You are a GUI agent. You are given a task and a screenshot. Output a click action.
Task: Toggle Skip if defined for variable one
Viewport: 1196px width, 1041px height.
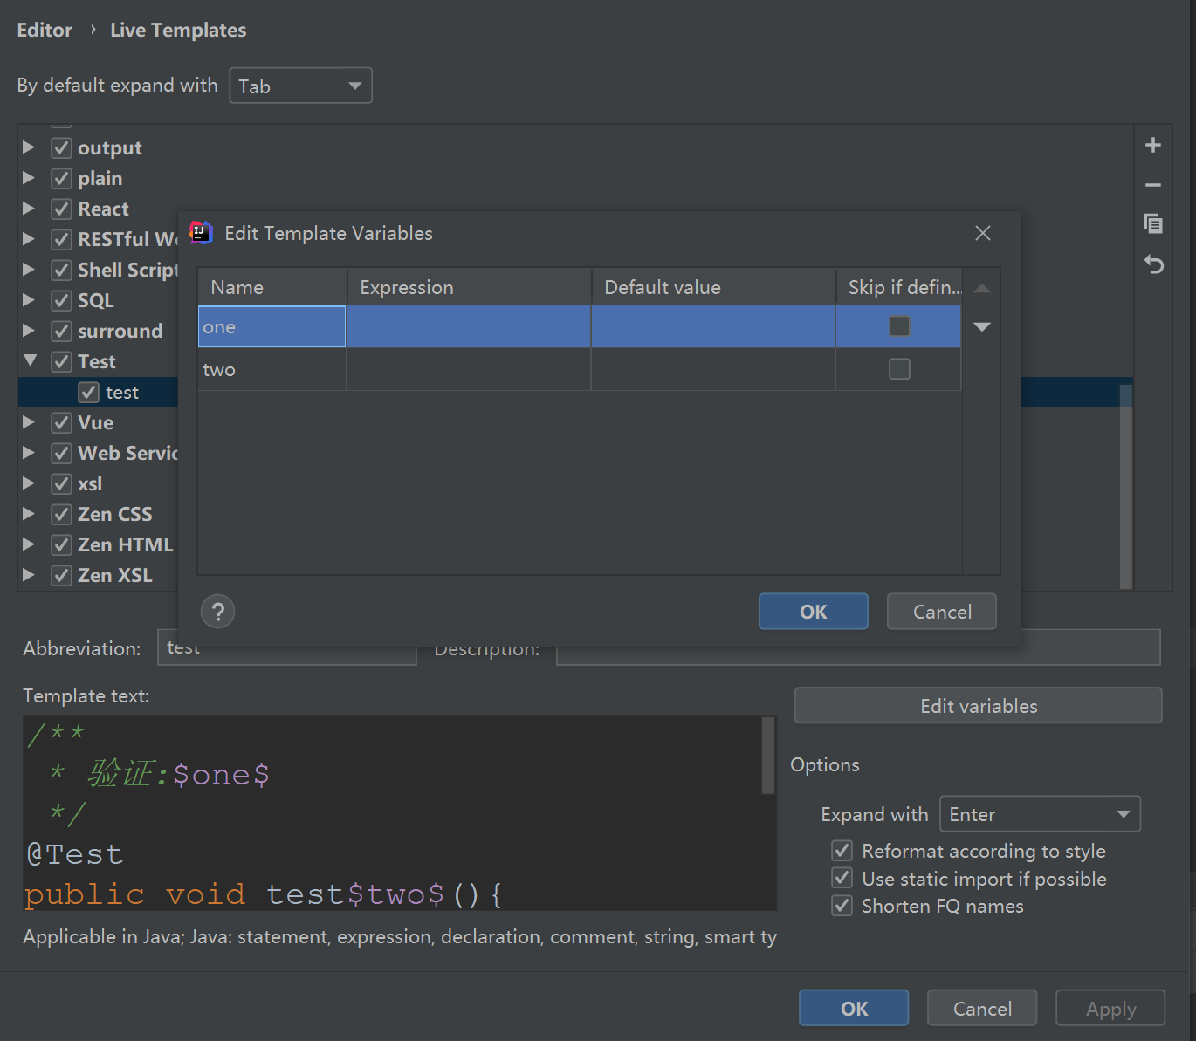click(x=899, y=326)
